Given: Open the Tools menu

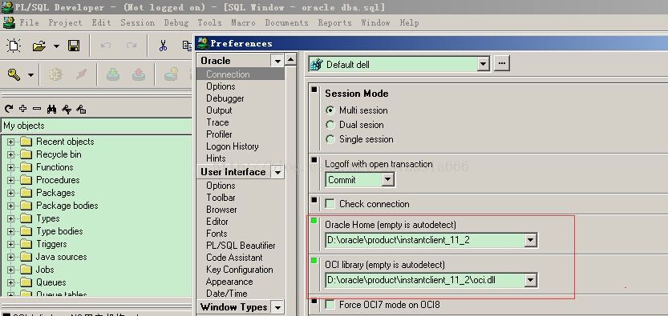Looking at the screenshot, I should [209, 22].
